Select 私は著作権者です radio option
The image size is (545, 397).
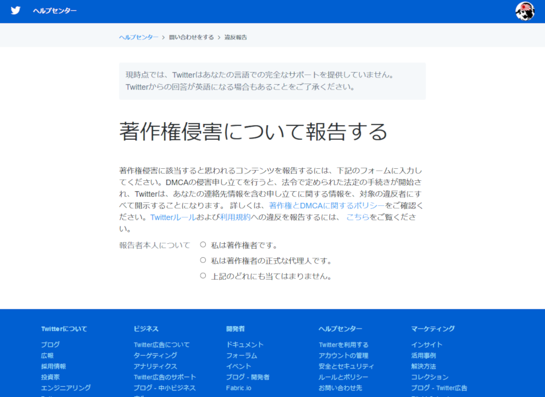click(203, 244)
